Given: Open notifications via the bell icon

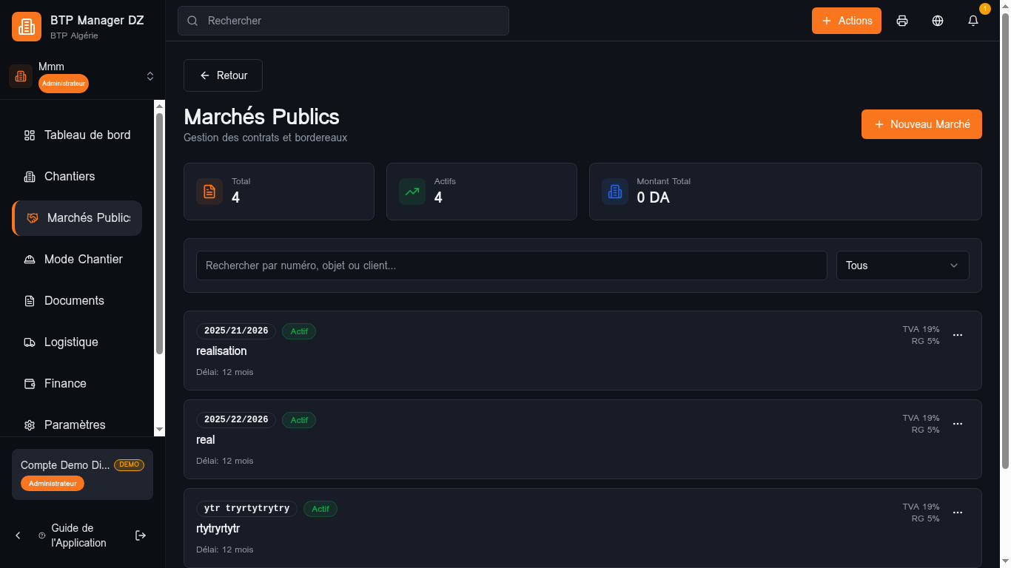Looking at the screenshot, I should tap(973, 21).
